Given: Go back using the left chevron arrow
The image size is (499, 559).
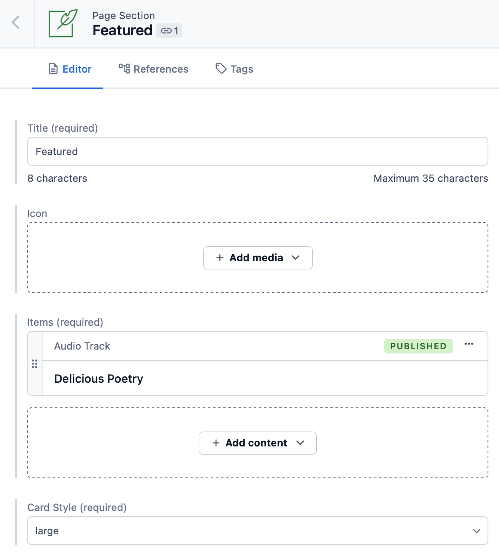Looking at the screenshot, I should (x=16, y=22).
